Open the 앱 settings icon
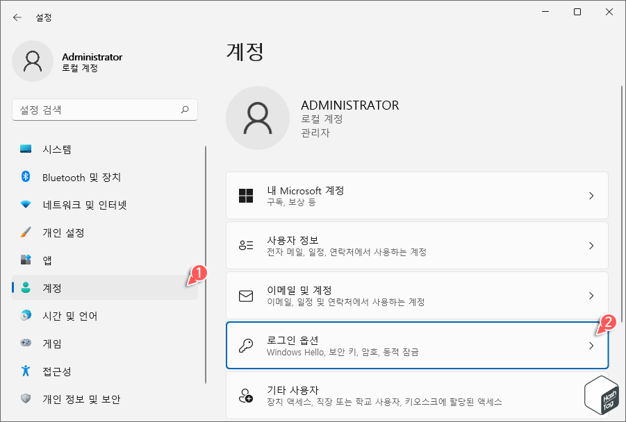 point(25,260)
